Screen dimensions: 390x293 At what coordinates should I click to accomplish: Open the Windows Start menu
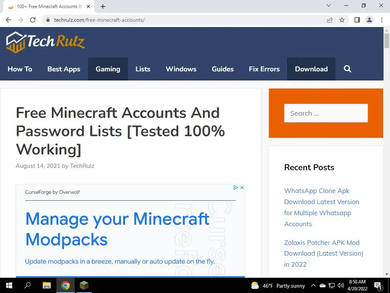[9, 285]
